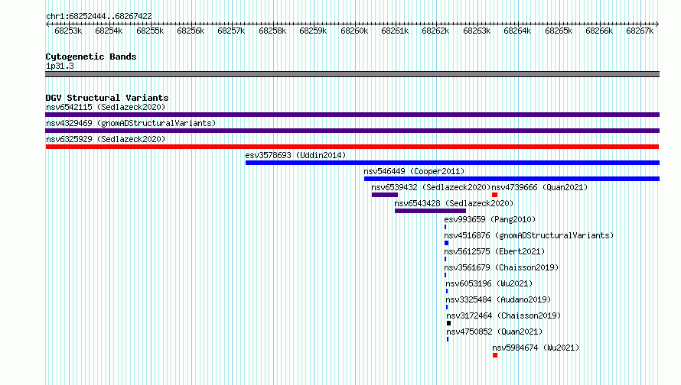
Task: Open the nsv3561679 (Chaisson2019) label
Action: [501, 267]
